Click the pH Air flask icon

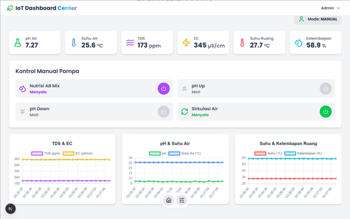point(18,43)
